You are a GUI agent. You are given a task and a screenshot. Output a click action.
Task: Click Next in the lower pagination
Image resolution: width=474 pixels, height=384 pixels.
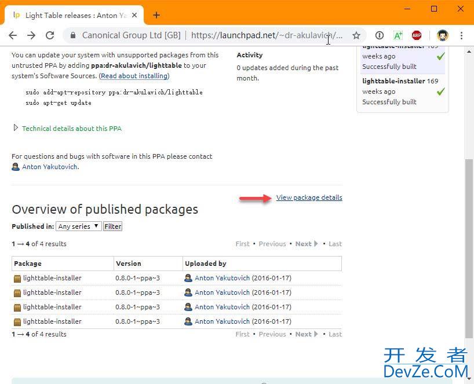tap(307, 334)
